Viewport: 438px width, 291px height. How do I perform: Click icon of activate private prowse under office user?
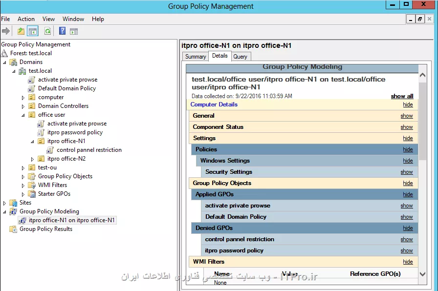41,124
